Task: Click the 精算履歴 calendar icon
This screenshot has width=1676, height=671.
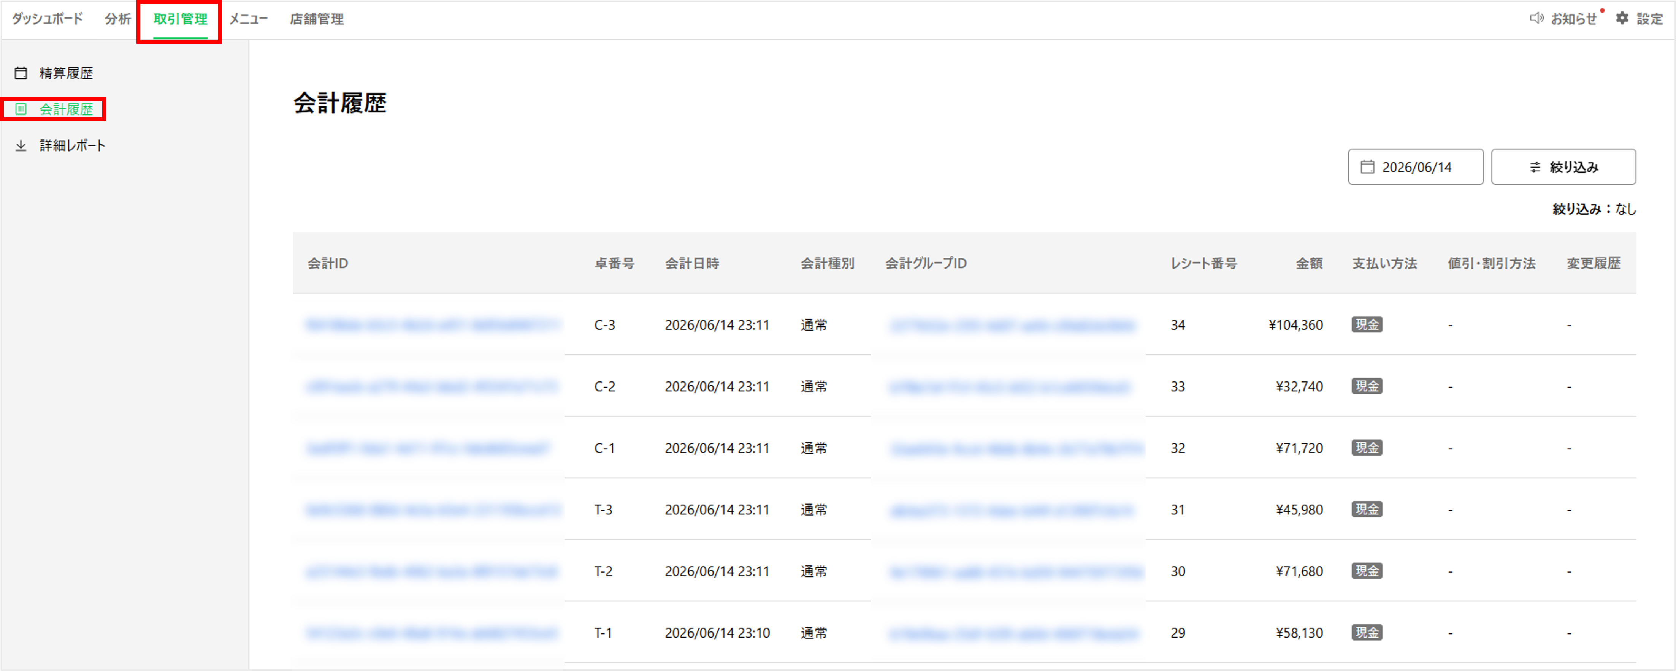Action: click(x=21, y=73)
